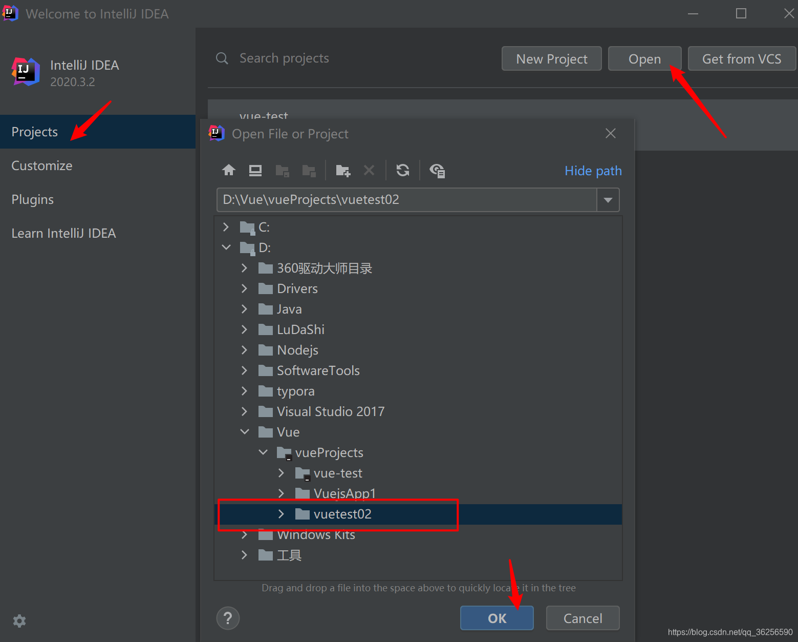The height and width of the screenshot is (642, 798).
Task: Jump to the desktop directory icon
Action: point(255,170)
